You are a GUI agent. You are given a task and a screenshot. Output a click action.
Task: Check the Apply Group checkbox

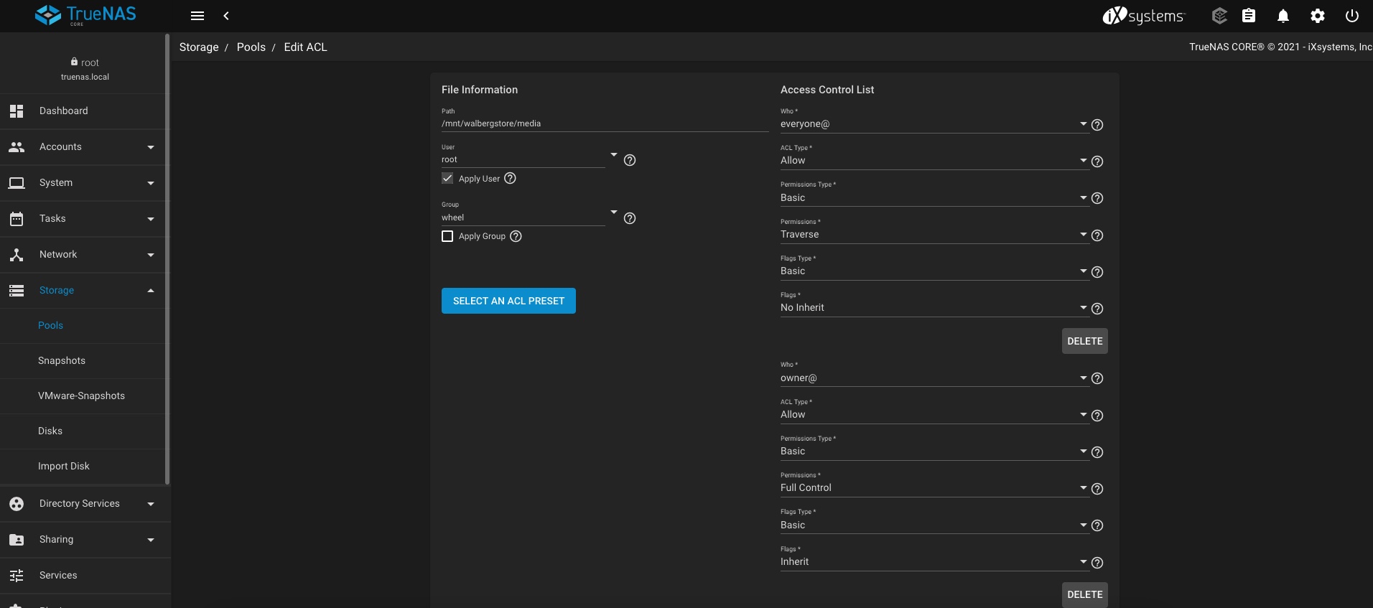click(x=447, y=236)
